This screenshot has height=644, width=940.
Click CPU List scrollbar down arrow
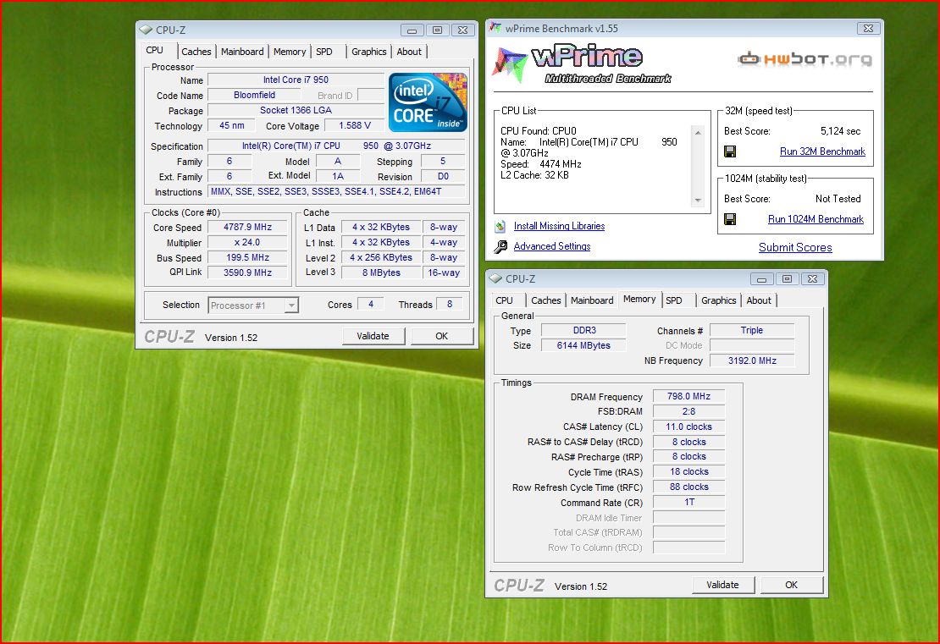[698, 200]
